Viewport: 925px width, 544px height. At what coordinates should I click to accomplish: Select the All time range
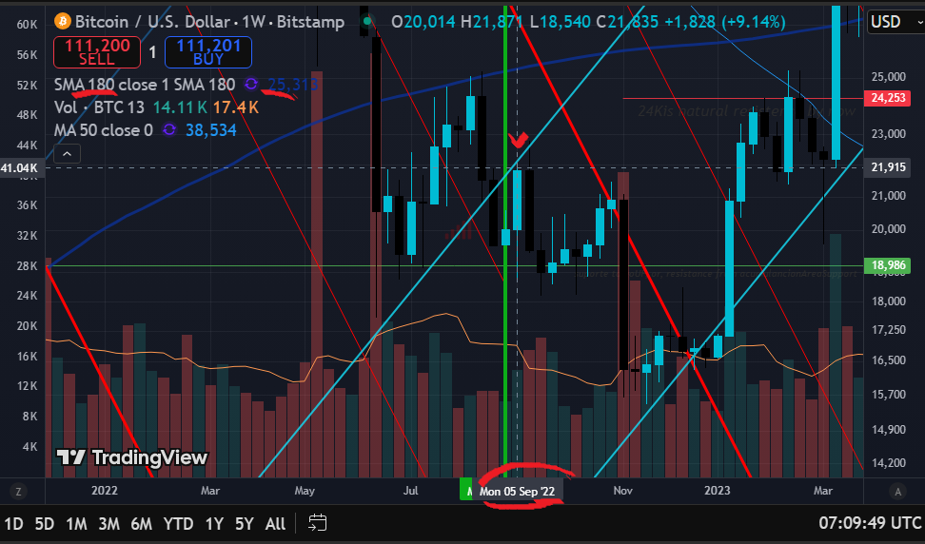coord(275,523)
